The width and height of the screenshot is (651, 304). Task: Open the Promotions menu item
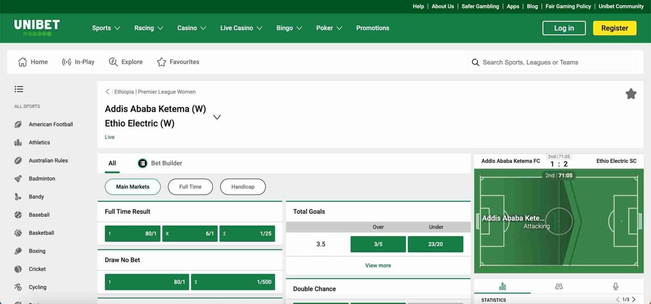373,28
